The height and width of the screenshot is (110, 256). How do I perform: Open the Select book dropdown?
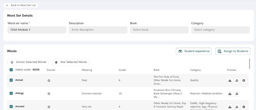[159, 30]
